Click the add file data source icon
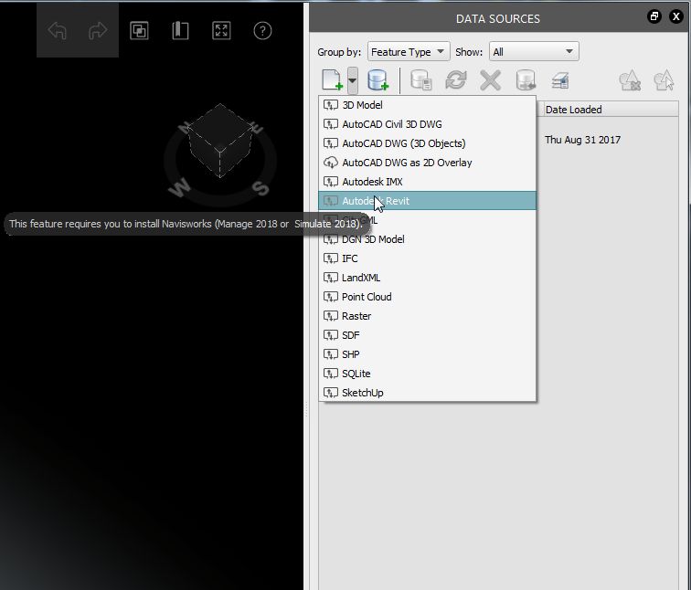 (333, 80)
